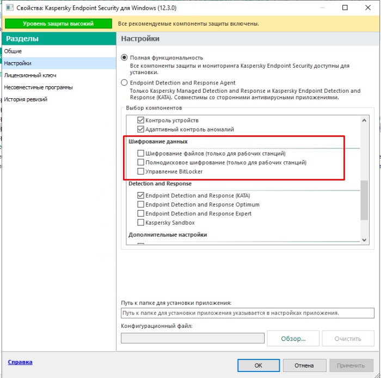Click the Detection and Response heading
The image size is (381, 378).
point(160,184)
